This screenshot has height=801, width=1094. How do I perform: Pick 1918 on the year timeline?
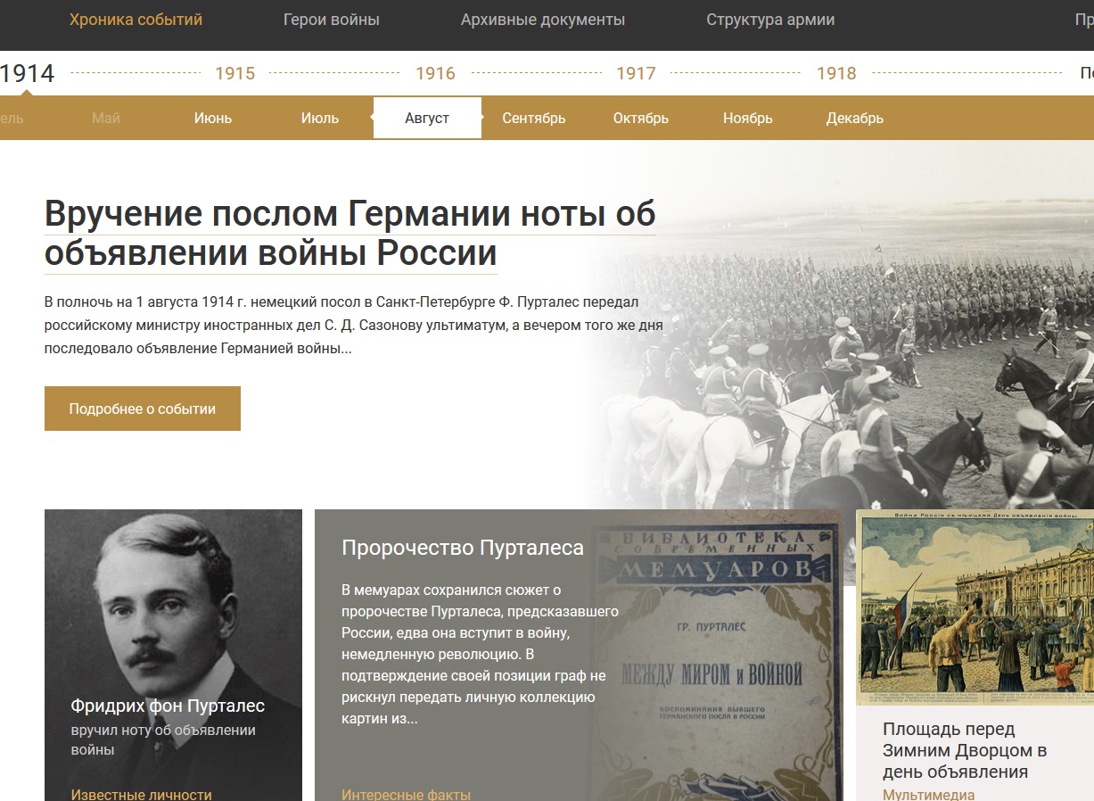click(x=836, y=73)
